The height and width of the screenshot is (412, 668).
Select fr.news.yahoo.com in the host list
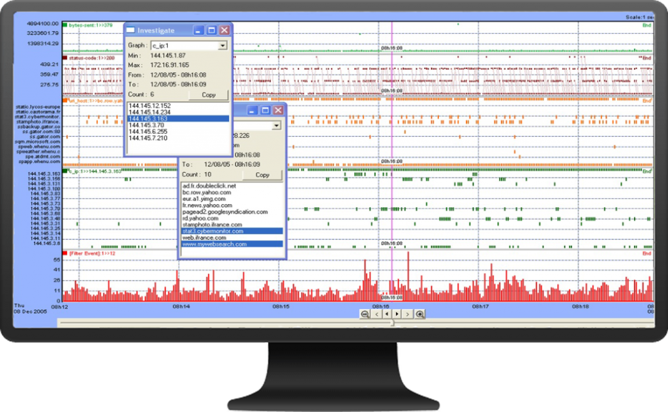[207, 205]
